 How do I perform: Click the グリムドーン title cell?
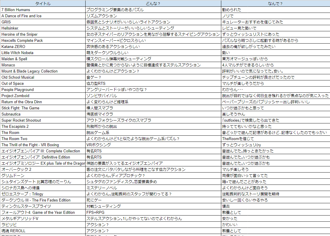tap(43, 175)
